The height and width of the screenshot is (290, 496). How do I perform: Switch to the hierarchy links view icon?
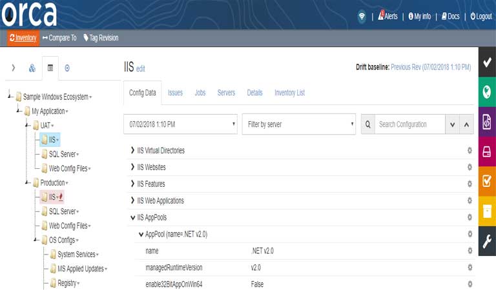(32, 68)
